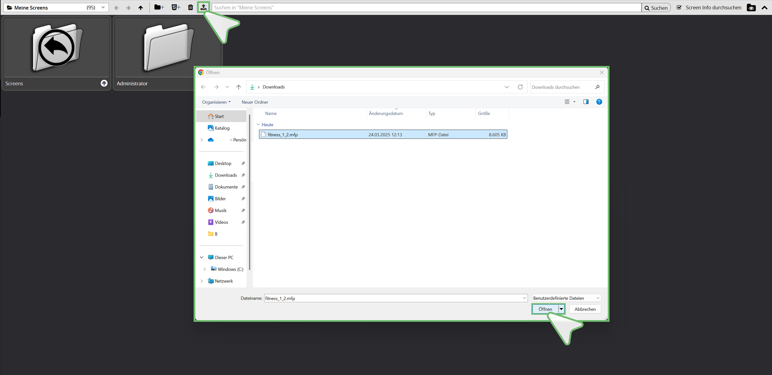The height and width of the screenshot is (375, 772).
Task: Refresh the Downloads folder listing
Action: [x=520, y=87]
